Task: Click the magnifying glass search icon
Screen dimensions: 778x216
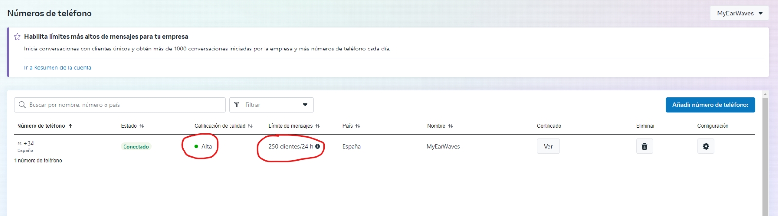Action: coord(22,105)
